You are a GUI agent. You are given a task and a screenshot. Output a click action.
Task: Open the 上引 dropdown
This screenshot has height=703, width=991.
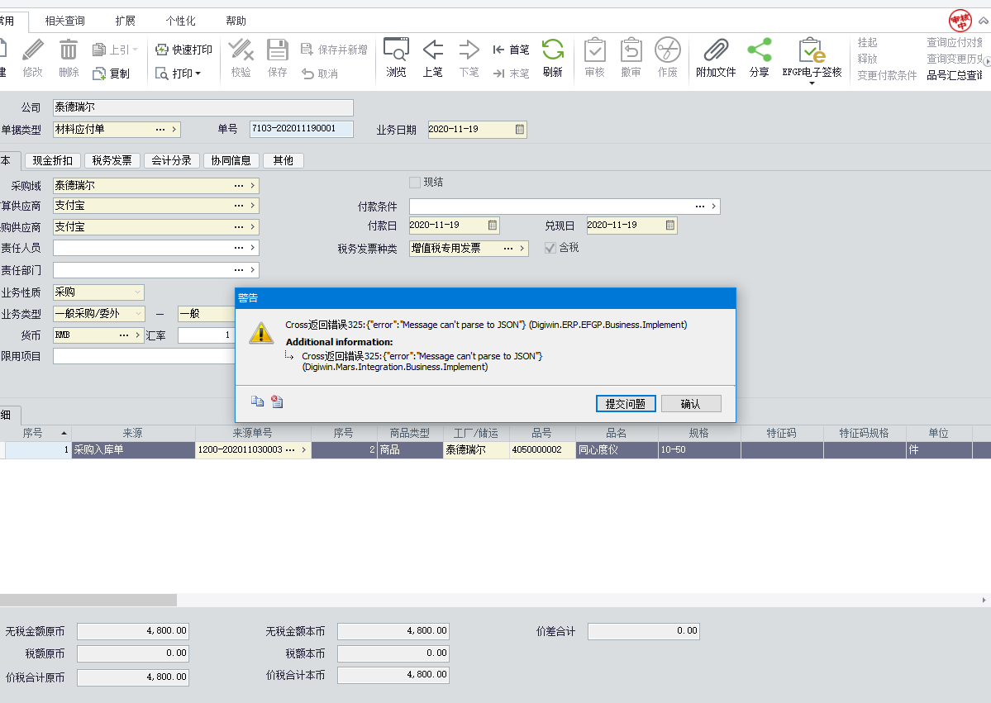[x=135, y=50]
